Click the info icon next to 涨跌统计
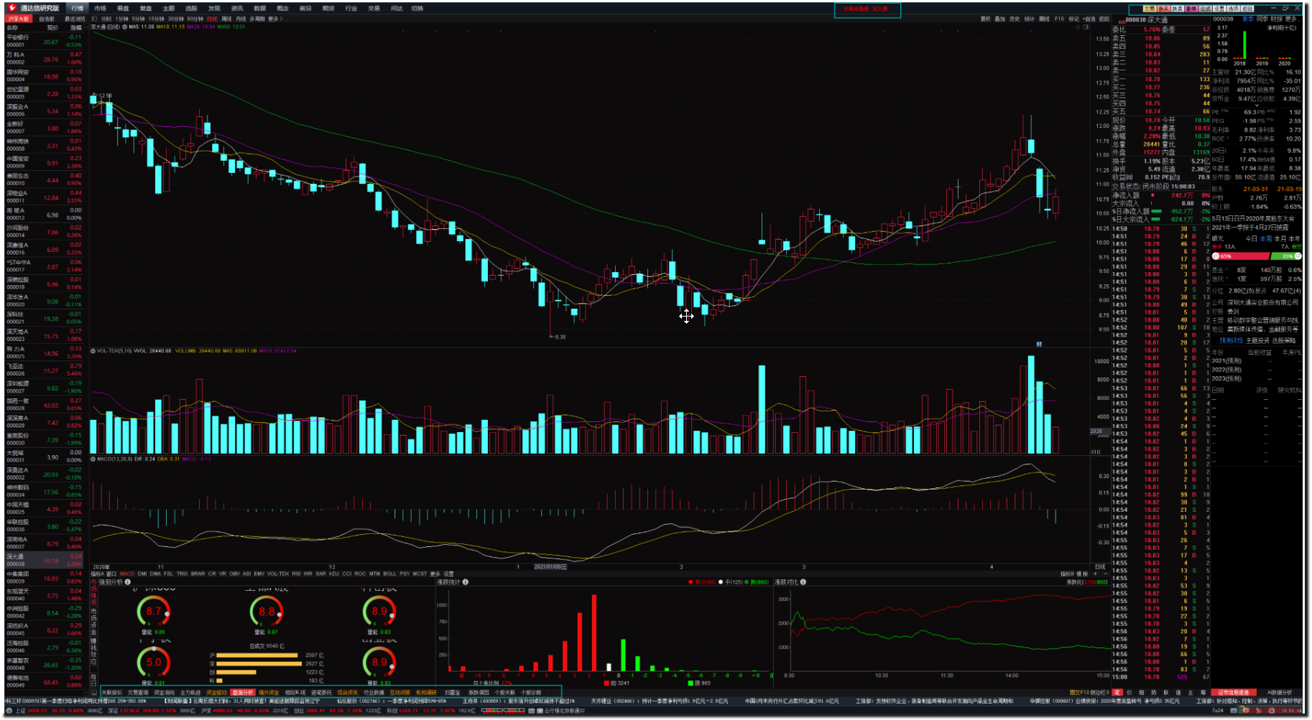1312x720 pixels. pyautogui.click(x=466, y=582)
